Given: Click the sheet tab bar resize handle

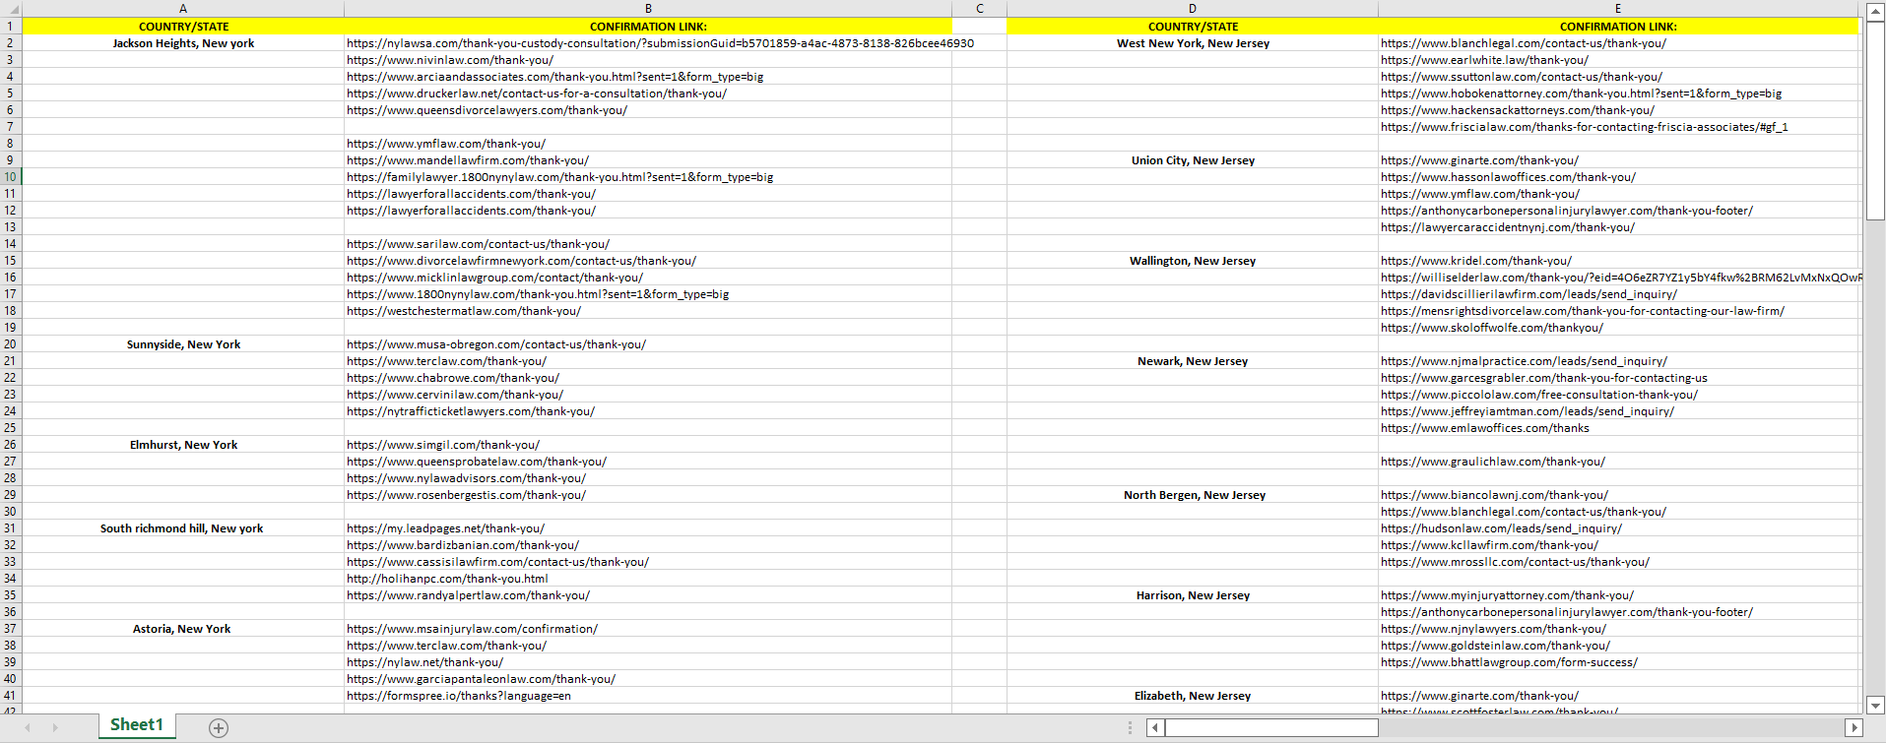Looking at the screenshot, I should coord(1130,727).
